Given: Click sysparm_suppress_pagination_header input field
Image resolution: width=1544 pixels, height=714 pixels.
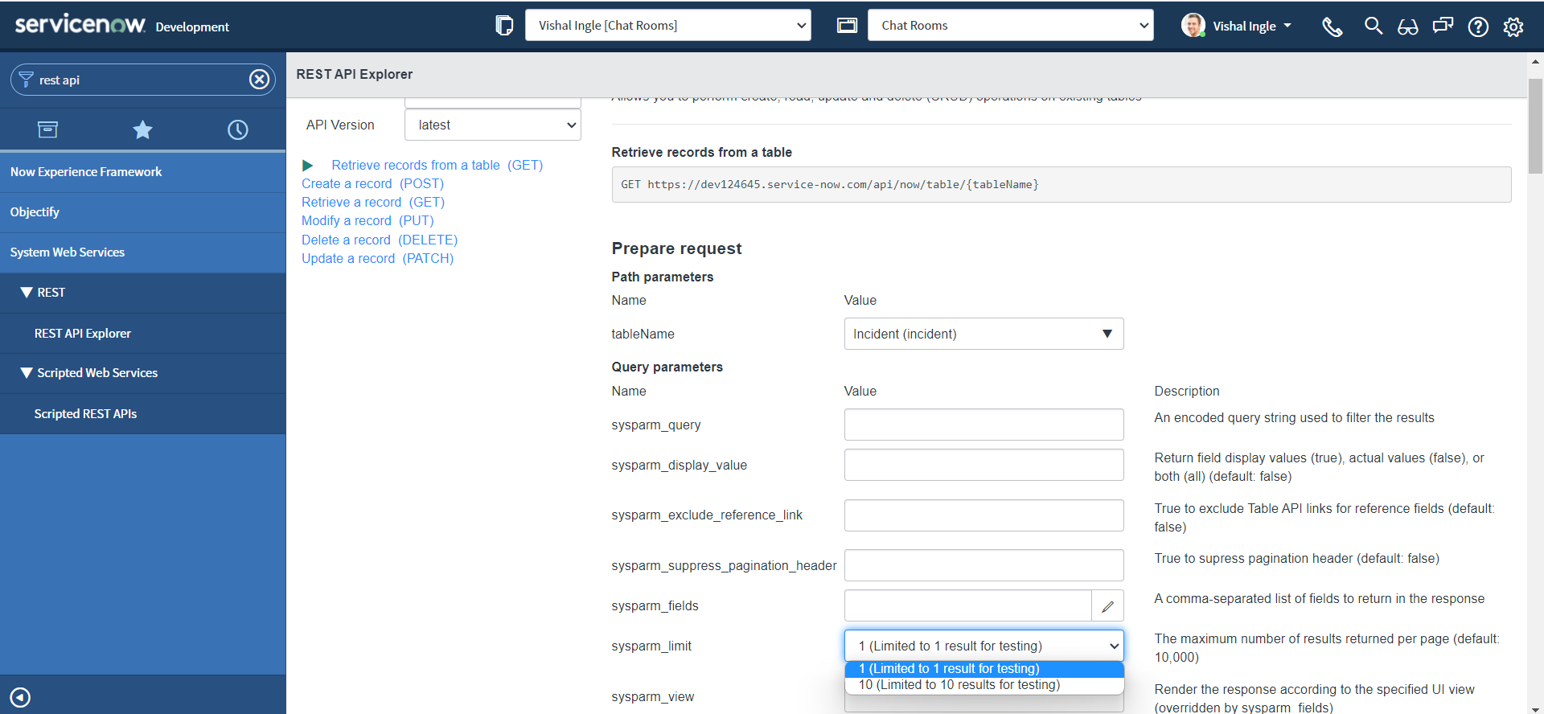Looking at the screenshot, I should [x=983, y=565].
